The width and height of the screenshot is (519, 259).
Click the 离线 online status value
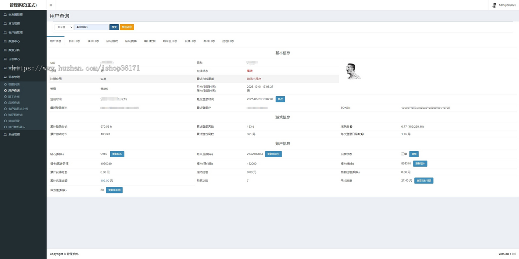pos(250,71)
